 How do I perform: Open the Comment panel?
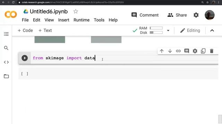click(145, 15)
